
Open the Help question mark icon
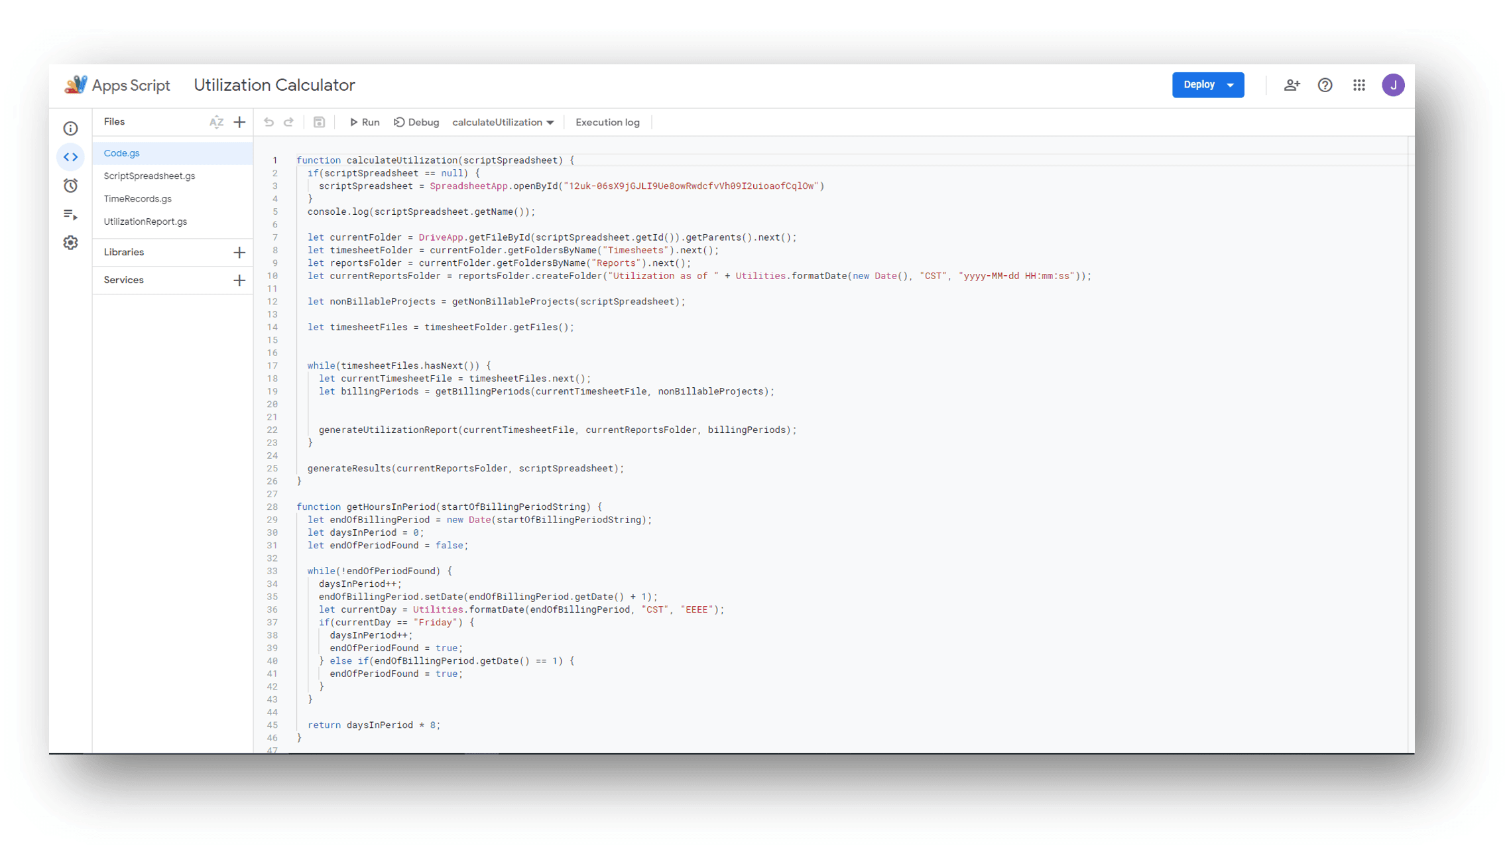click(1325, 85)
